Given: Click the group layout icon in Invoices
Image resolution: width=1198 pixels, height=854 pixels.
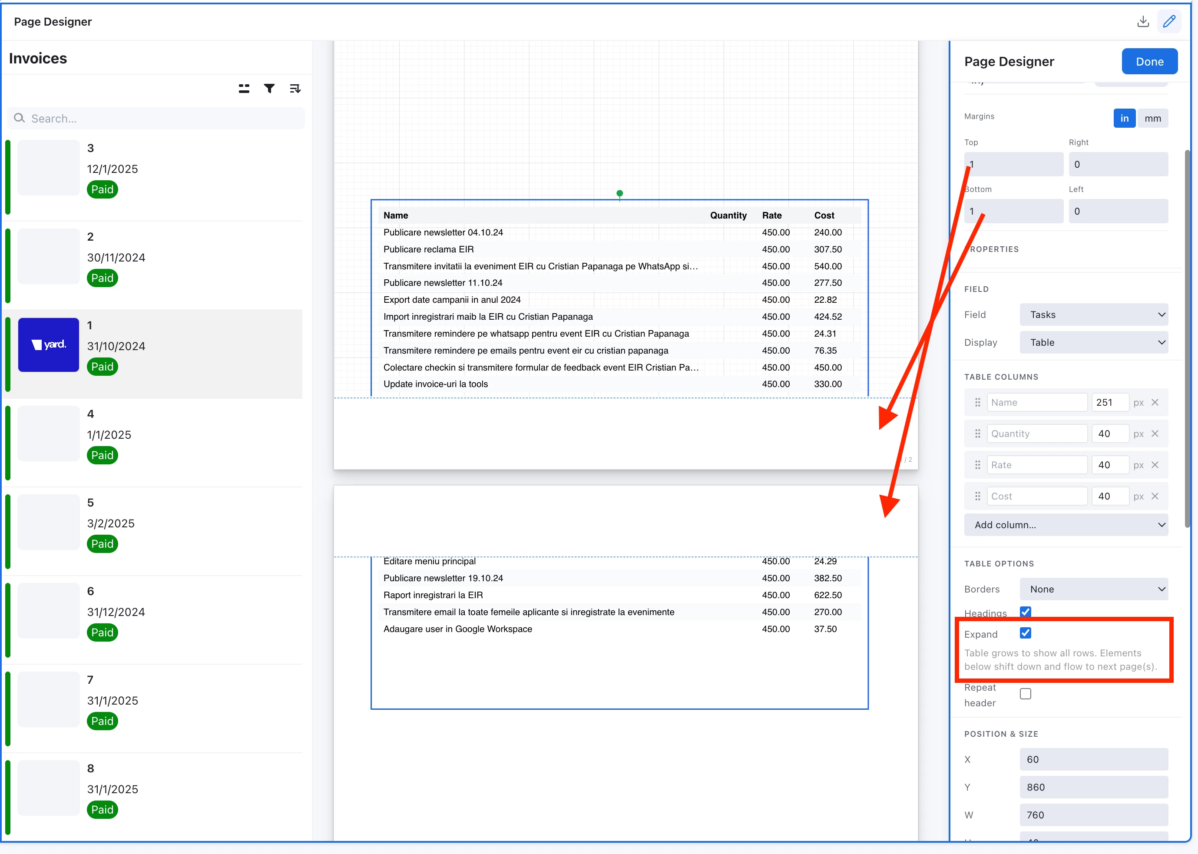Looking at the screenshot, I should coord(244,88).
